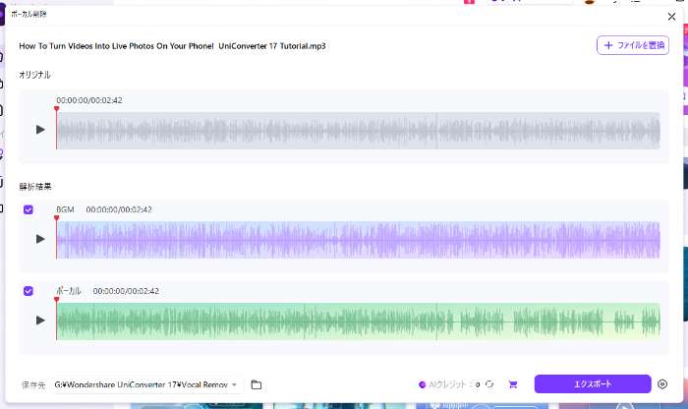Click the original waveform playhead marker
688x409 pixels.
click(57, 110)
